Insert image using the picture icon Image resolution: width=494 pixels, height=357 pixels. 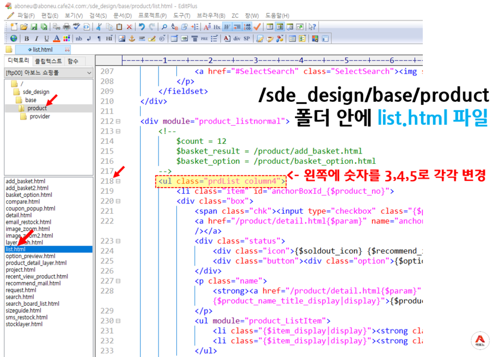tap(122, 38)
